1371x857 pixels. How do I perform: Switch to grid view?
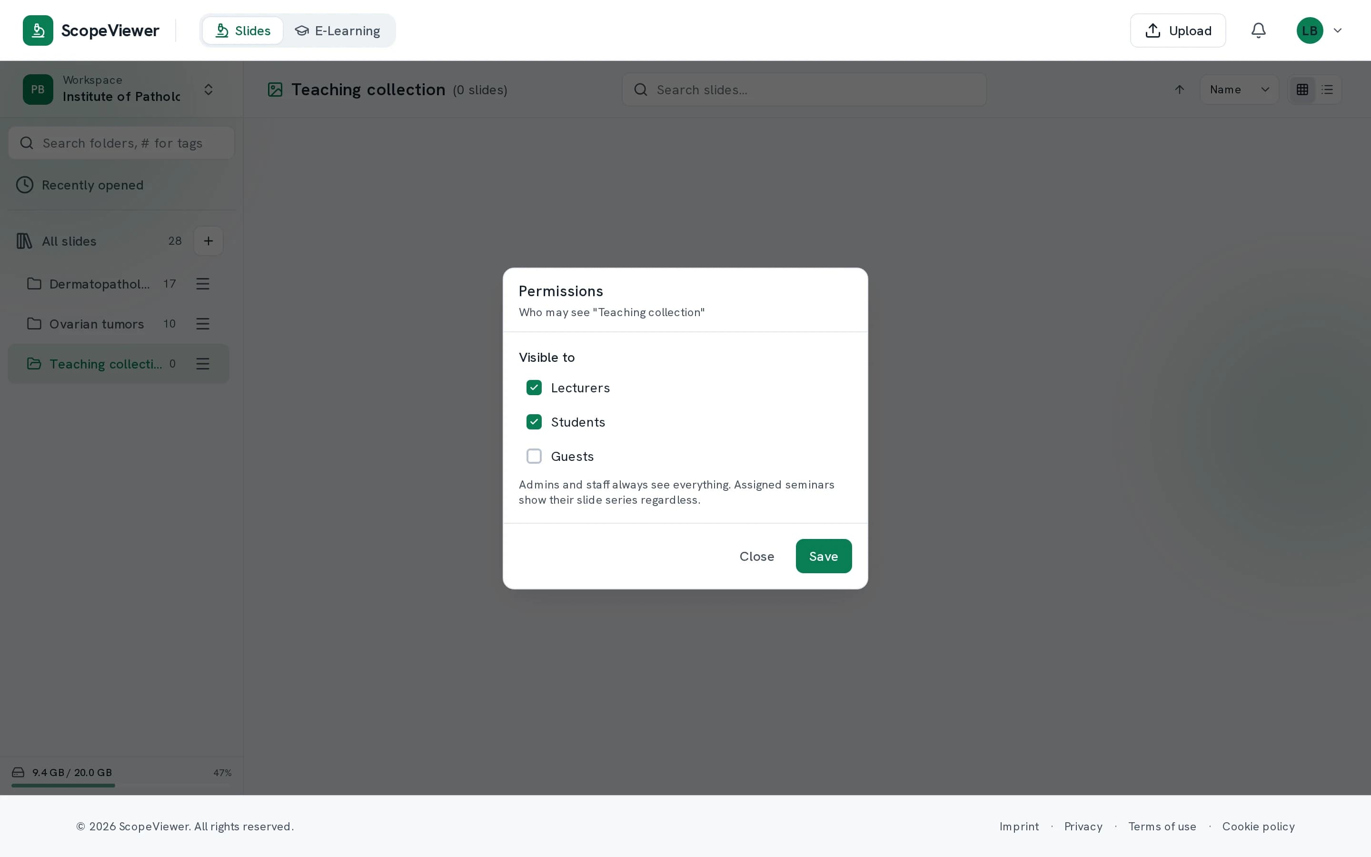click(x=1302, y=90)
